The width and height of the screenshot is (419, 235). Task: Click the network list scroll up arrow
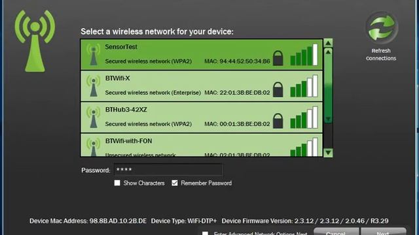(x=328, y=43)
